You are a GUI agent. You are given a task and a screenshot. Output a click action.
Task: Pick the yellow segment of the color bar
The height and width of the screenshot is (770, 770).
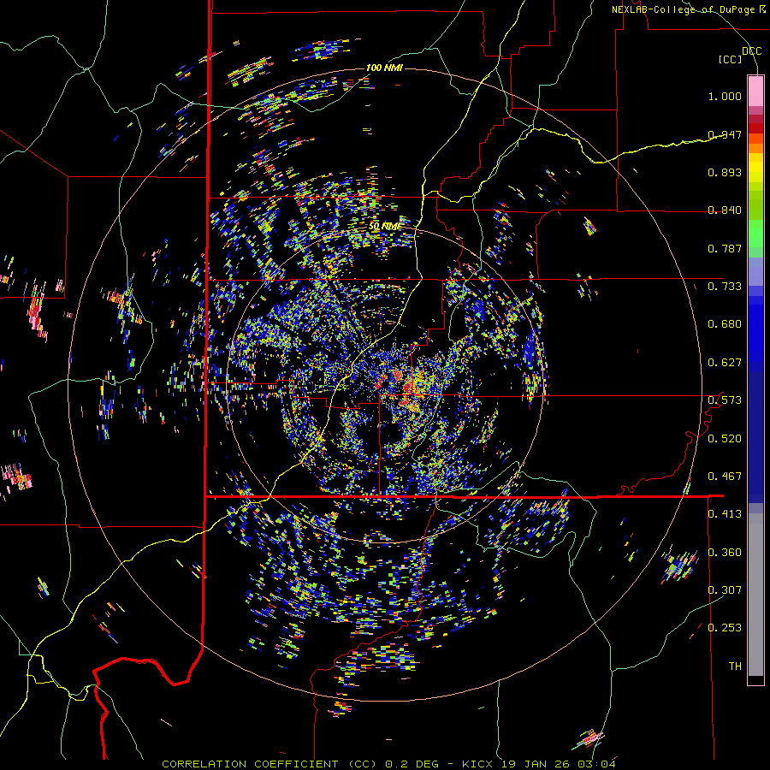click(x=755, y=168)
